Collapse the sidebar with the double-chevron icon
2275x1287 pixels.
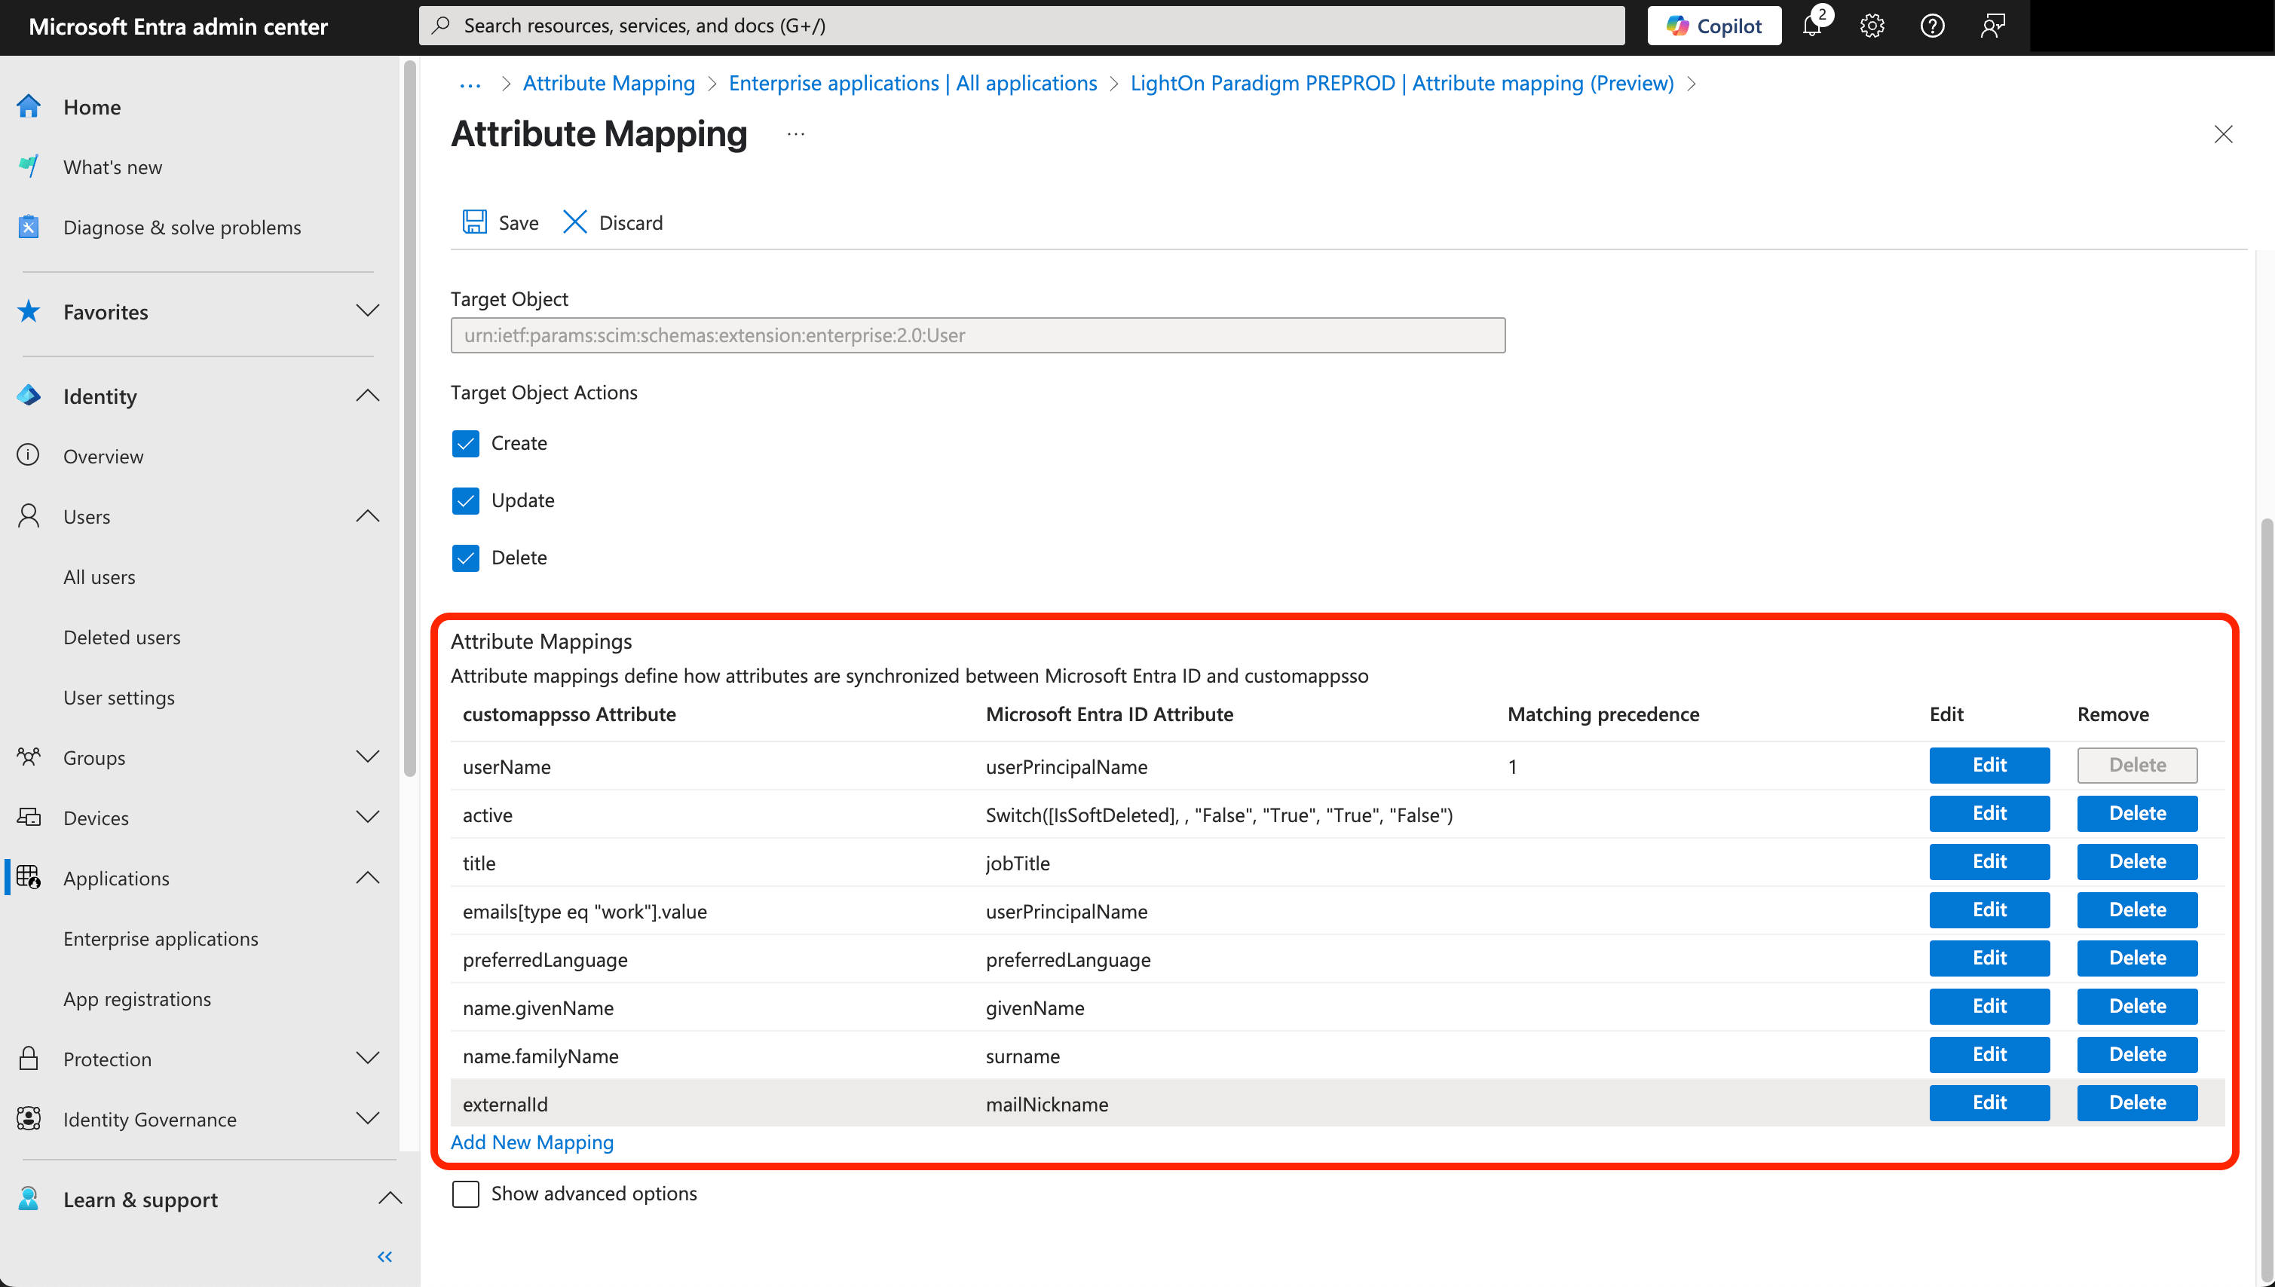point(384,1256)
